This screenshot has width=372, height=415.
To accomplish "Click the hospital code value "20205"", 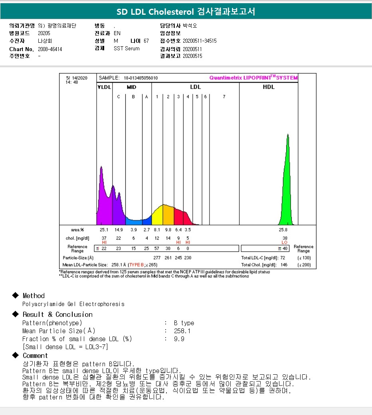I will pos(44,33).
